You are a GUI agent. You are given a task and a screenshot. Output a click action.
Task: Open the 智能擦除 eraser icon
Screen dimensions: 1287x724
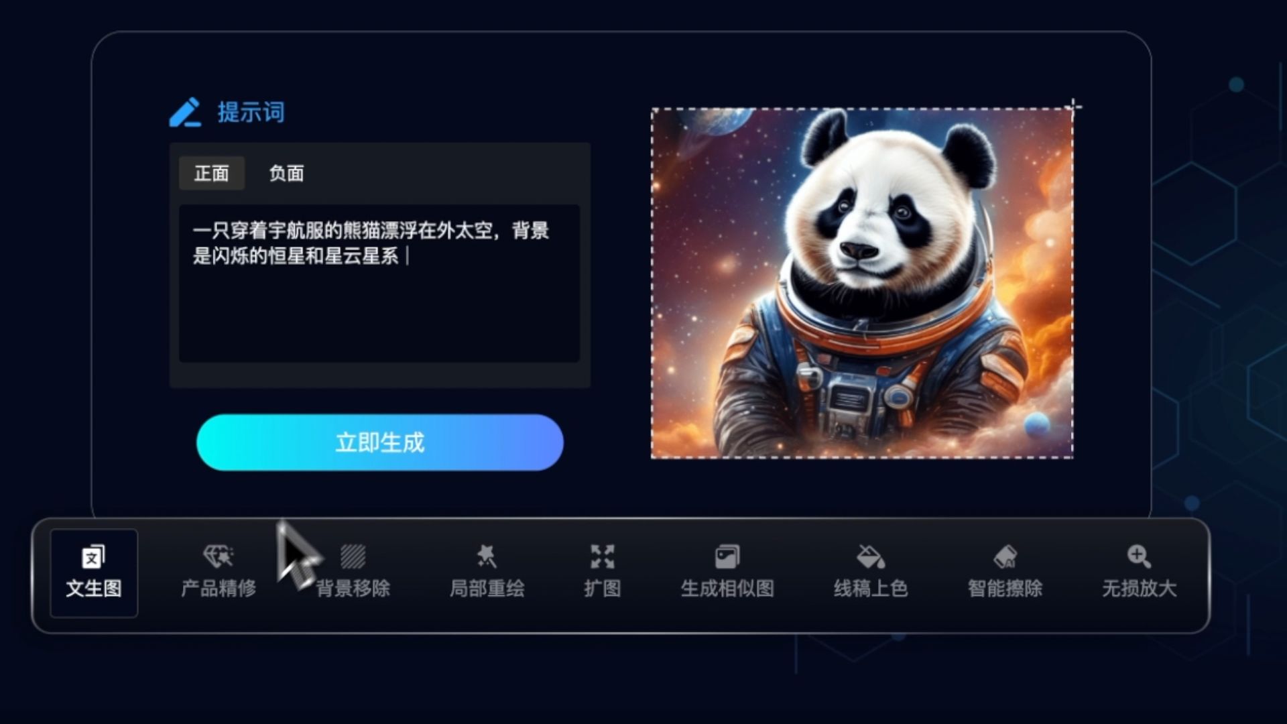(x=1005, y=556)
